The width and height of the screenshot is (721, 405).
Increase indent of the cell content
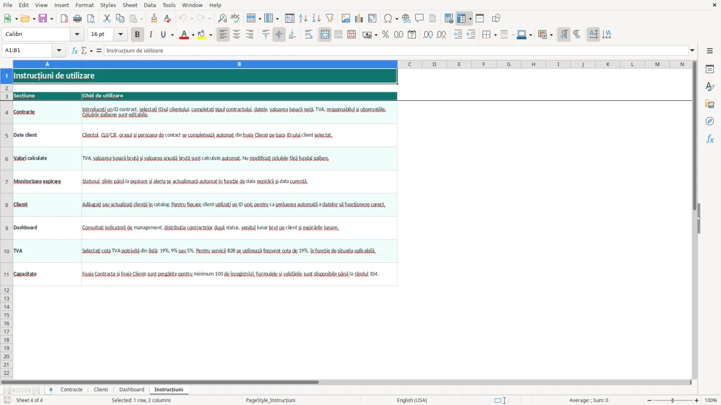[x=458, y=35]
